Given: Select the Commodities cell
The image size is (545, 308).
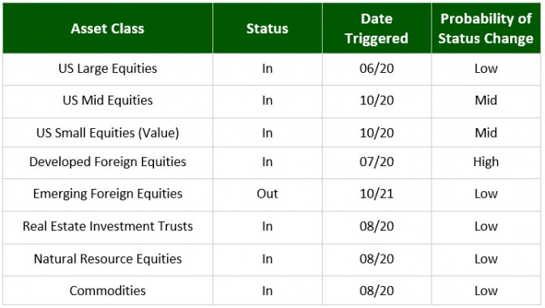Looking at the screenshot, I should click(108, 291).
